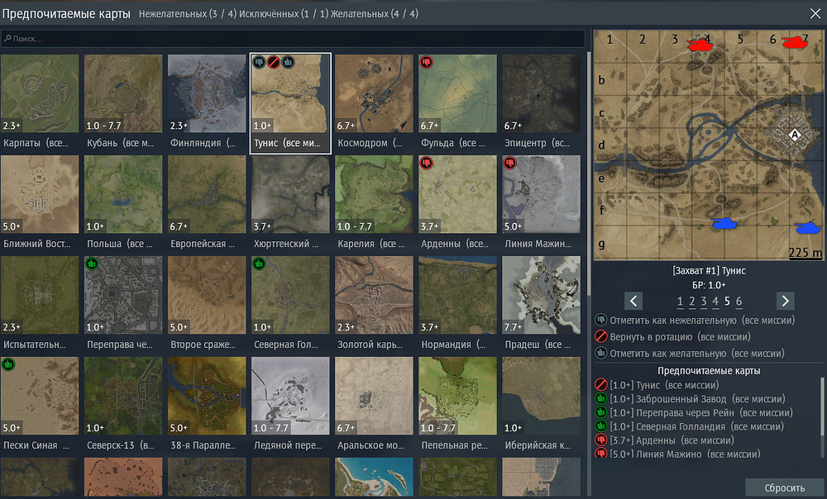
Task: Click the green like badge on Переправа через Рейн map
Action: (92, 264)
